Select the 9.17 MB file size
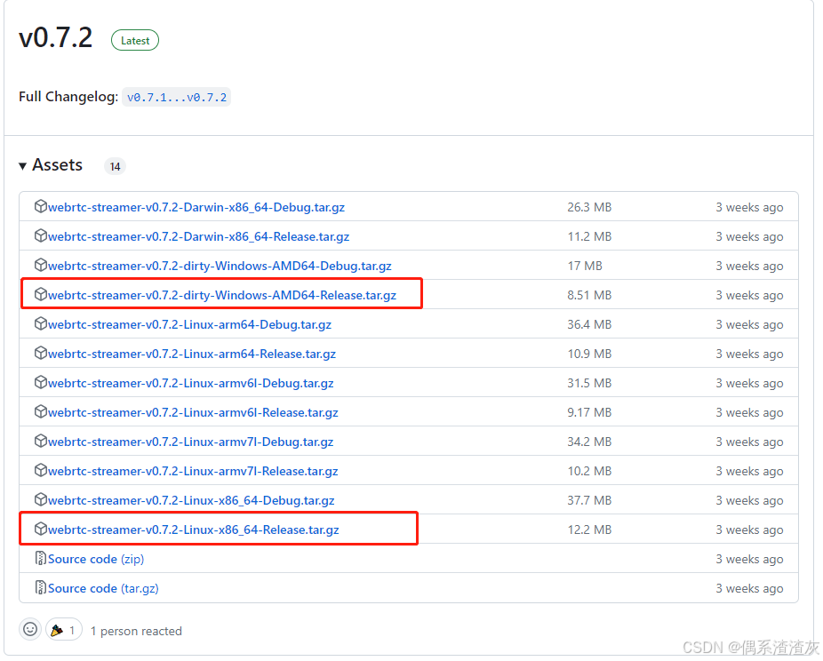 tap(589, 413)
